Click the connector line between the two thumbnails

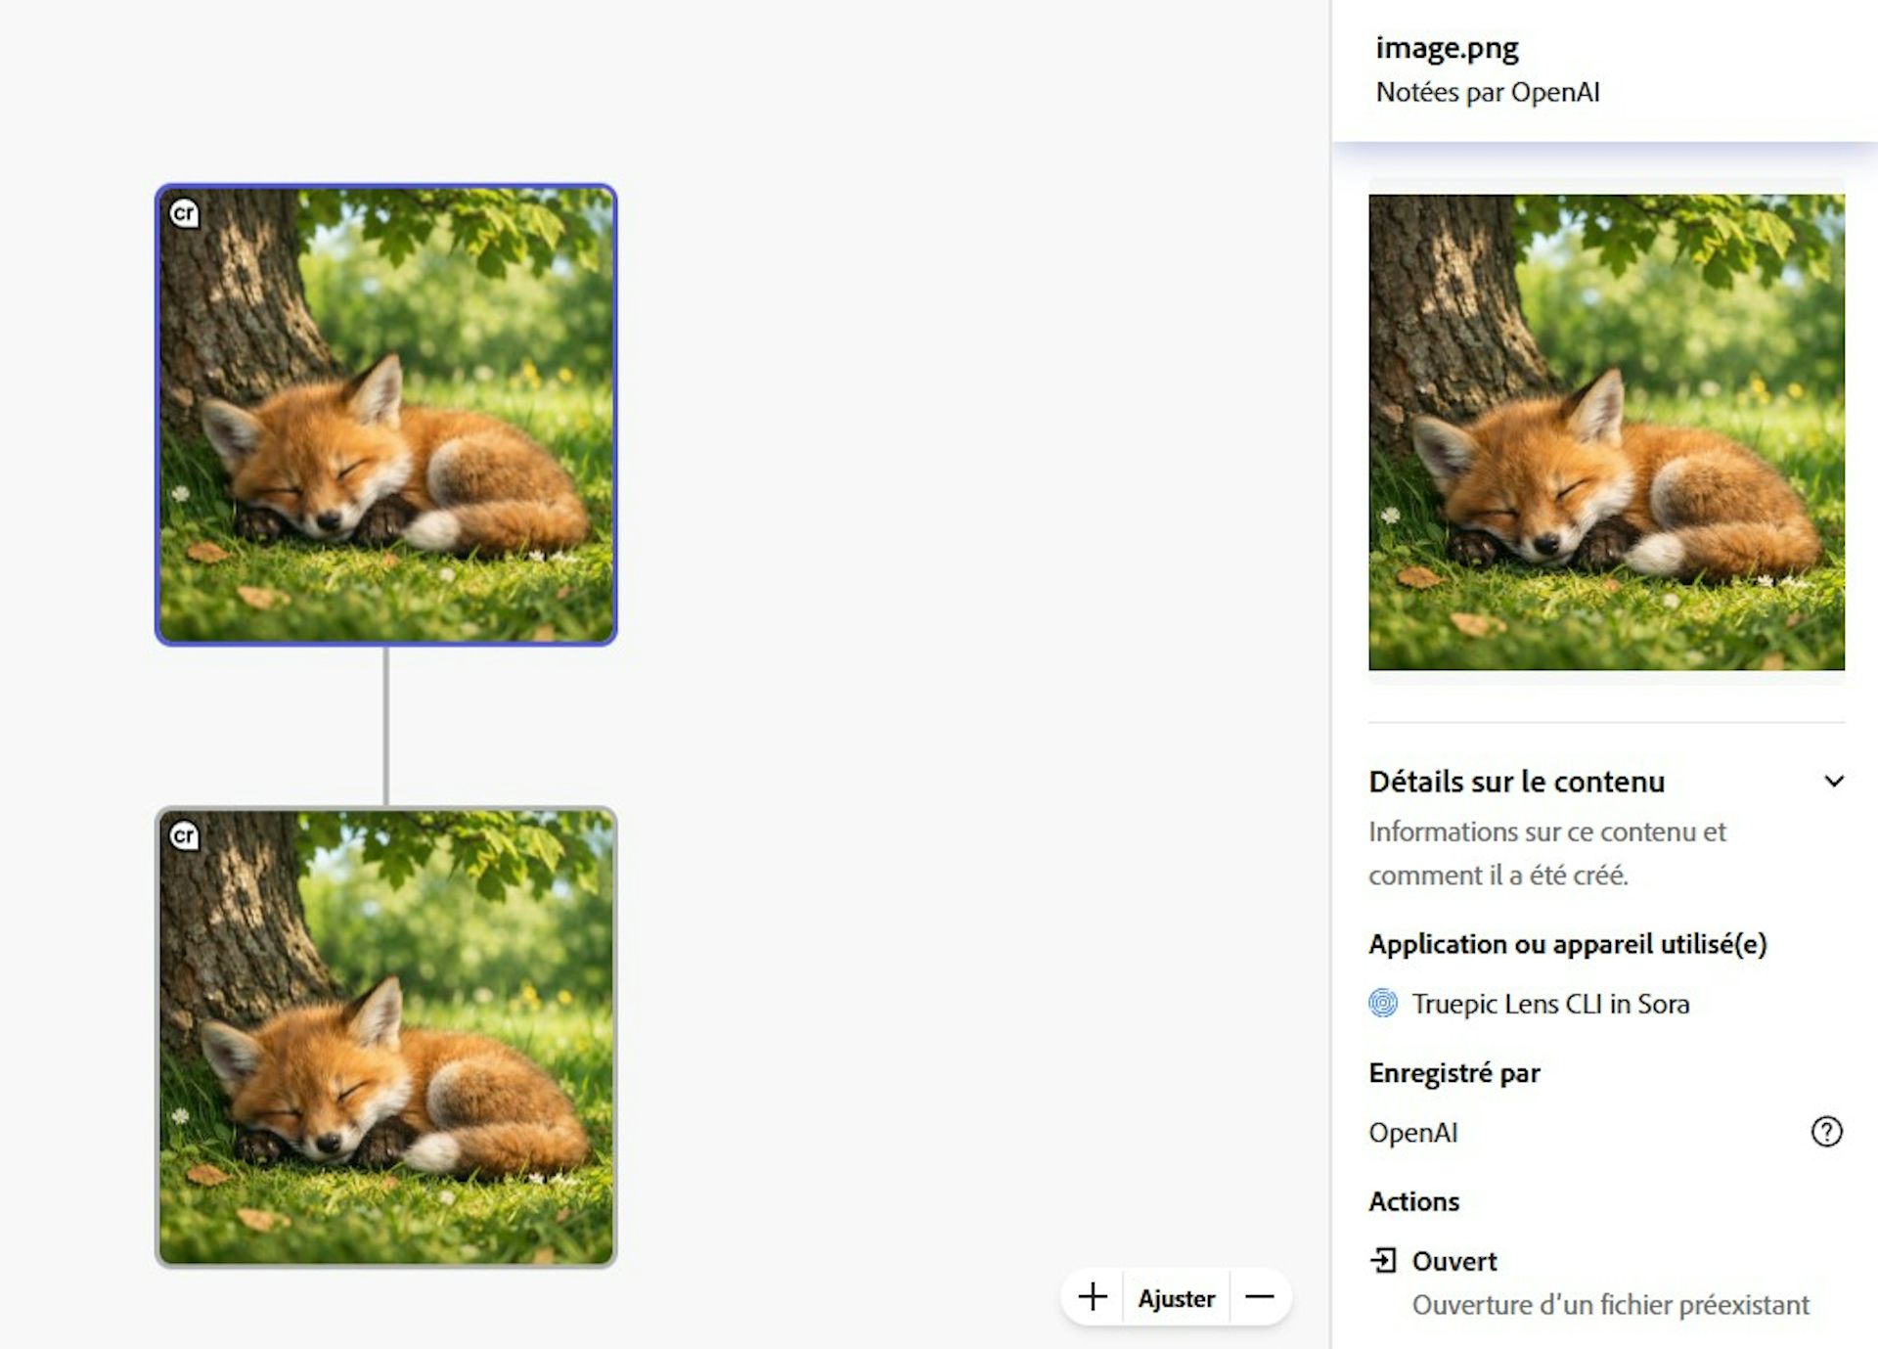(x=386, y=726)
